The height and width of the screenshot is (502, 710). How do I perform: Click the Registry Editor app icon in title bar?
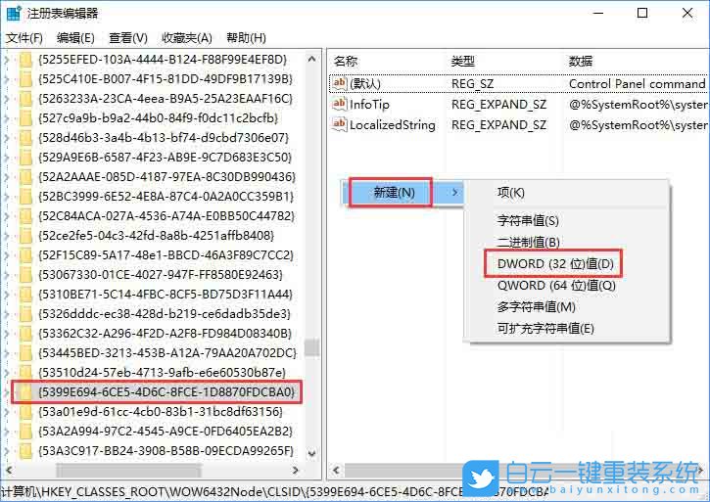(14, 13)
